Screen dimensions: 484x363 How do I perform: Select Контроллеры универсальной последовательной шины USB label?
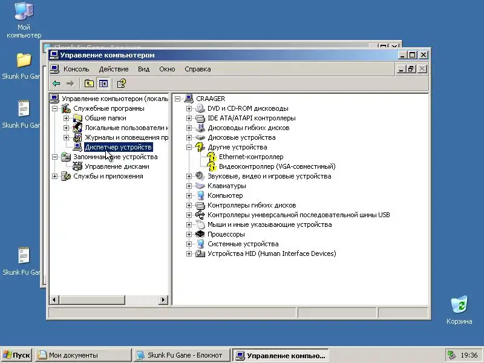(x=298, y=215)
